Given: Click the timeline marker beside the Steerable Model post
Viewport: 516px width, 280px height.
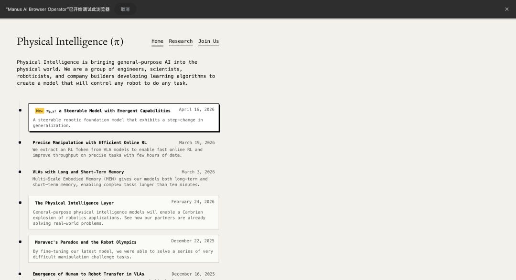Looking at the screenshot, I should click(20, 110).
